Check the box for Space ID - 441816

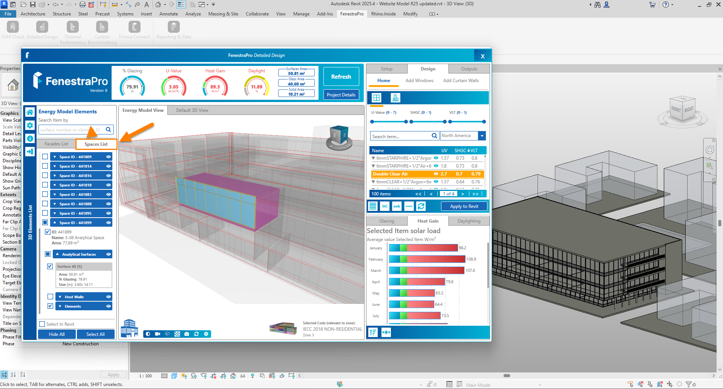coord(45,175)
